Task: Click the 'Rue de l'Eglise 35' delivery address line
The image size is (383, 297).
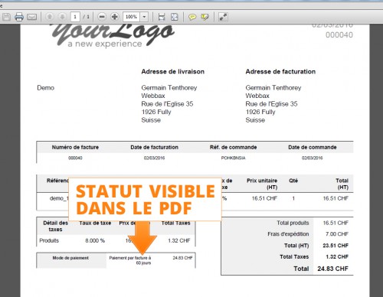Action: coord(167,104)
